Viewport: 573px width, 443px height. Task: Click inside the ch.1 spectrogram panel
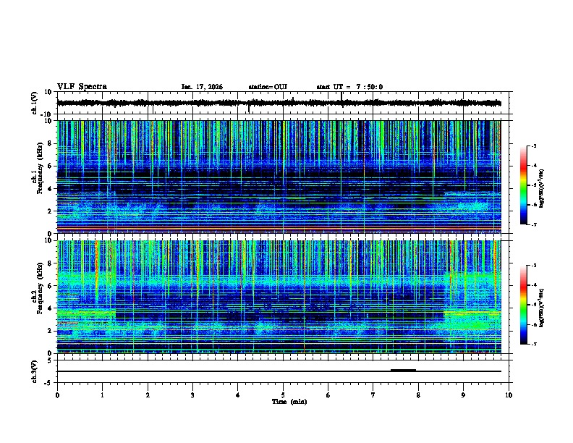click(279, 177)
